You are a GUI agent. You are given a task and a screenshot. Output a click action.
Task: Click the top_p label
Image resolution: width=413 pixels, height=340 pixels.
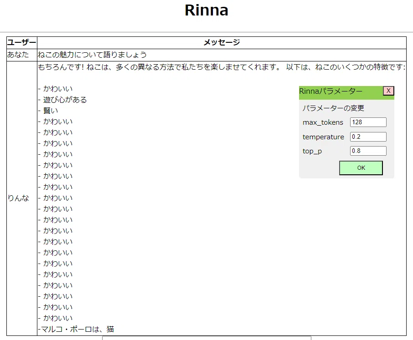[x=312, y=151]
